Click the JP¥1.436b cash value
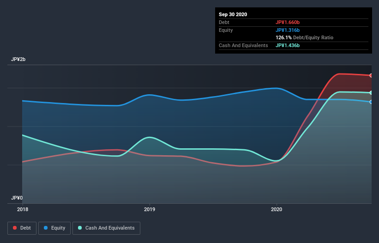 [x=288, y=45]
